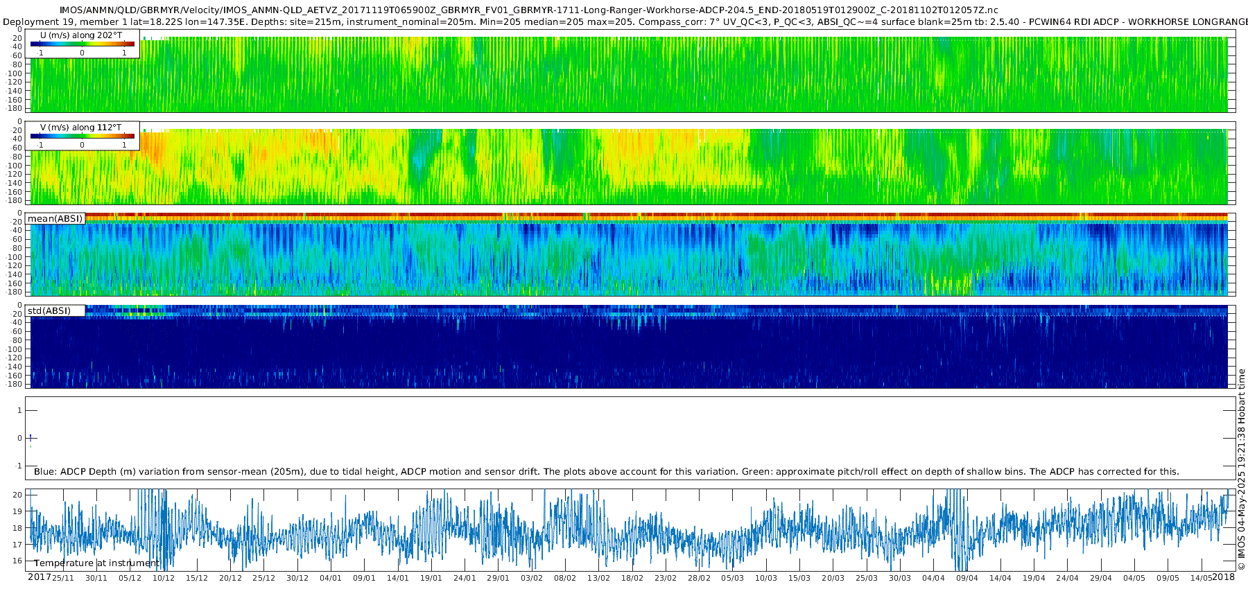Click the 25/11 date tick label
Viewport: 1248px width, 589px height.
point(63,578)
